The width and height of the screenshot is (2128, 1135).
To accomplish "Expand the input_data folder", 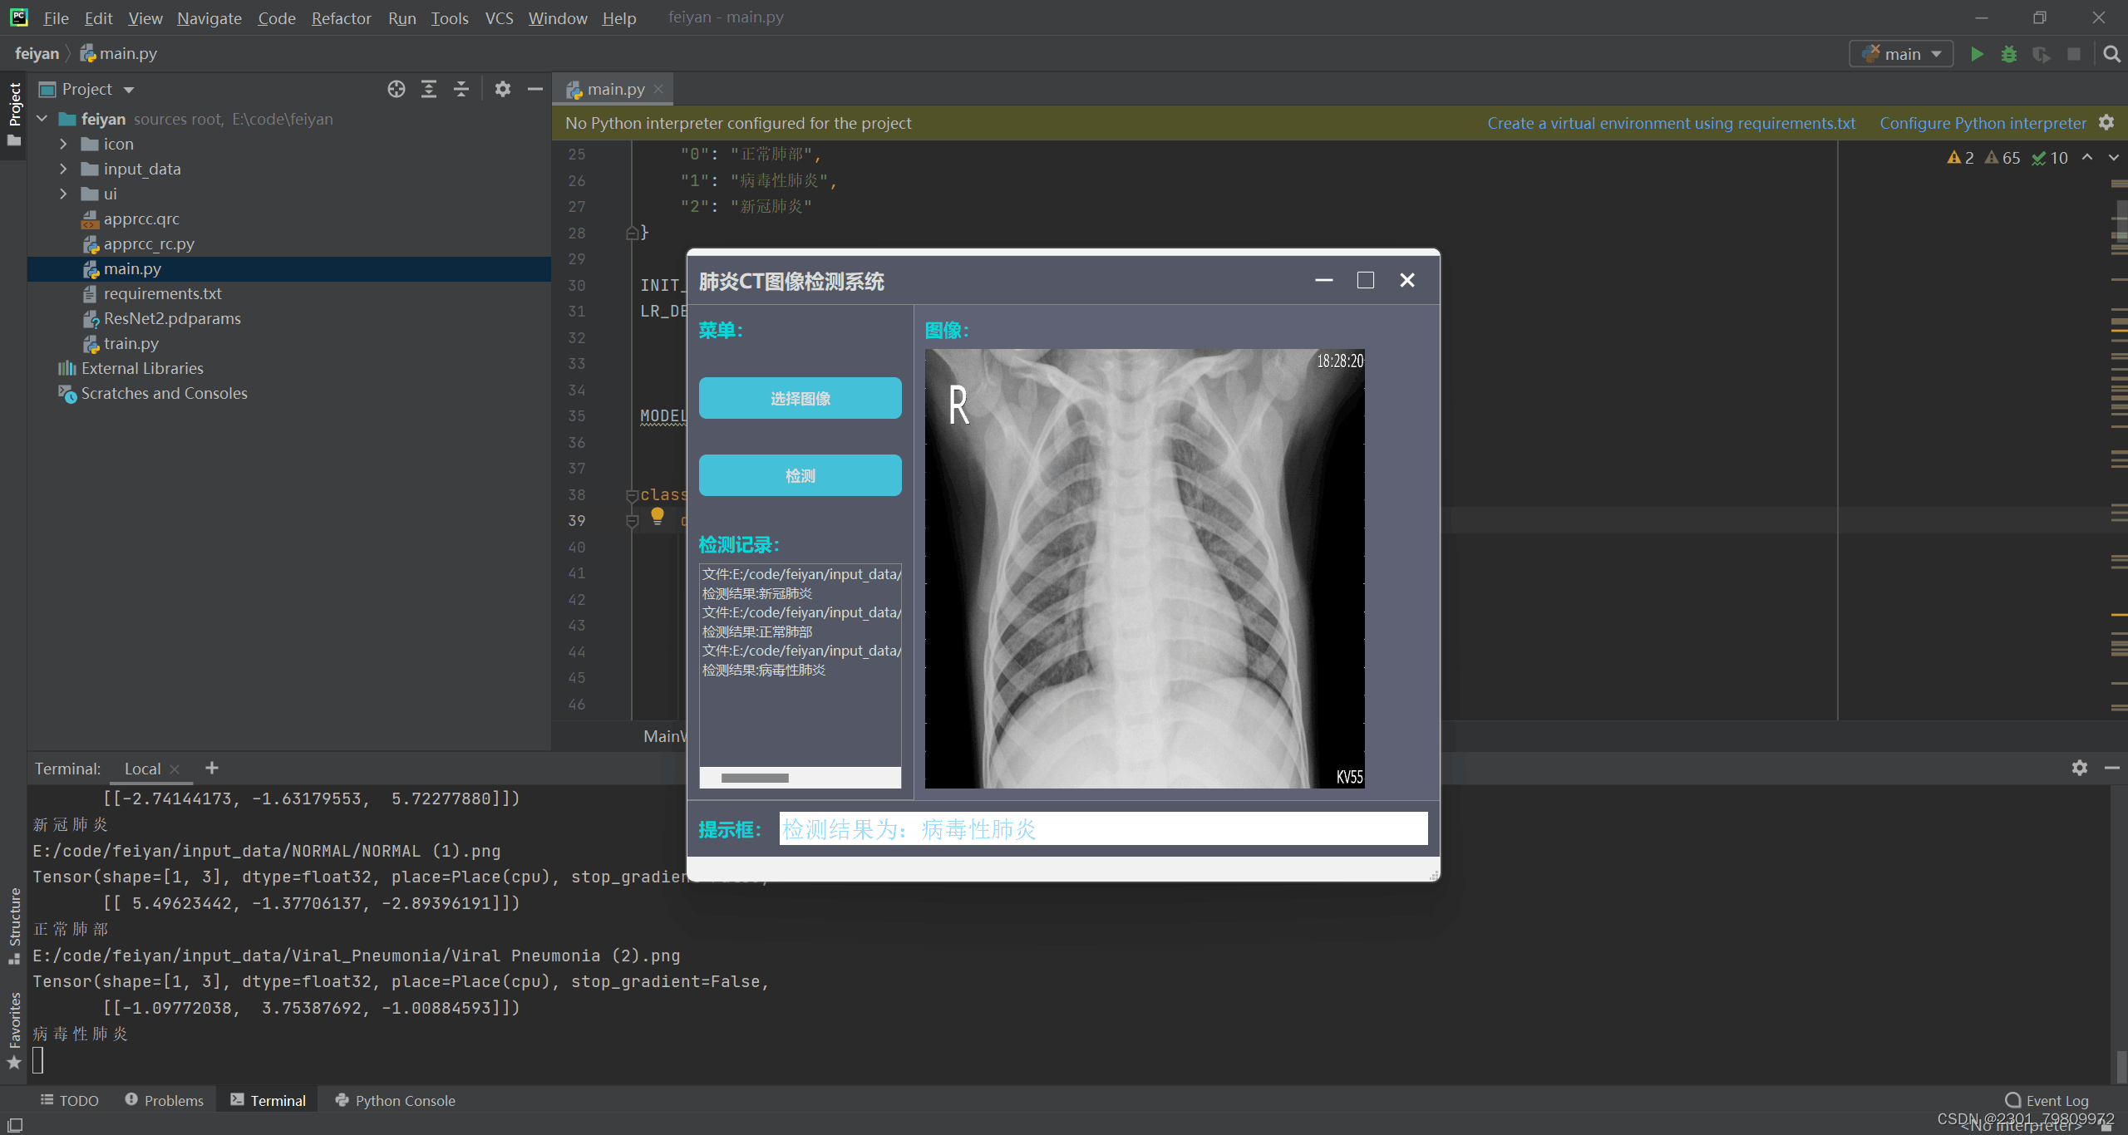I will point(62,169).
